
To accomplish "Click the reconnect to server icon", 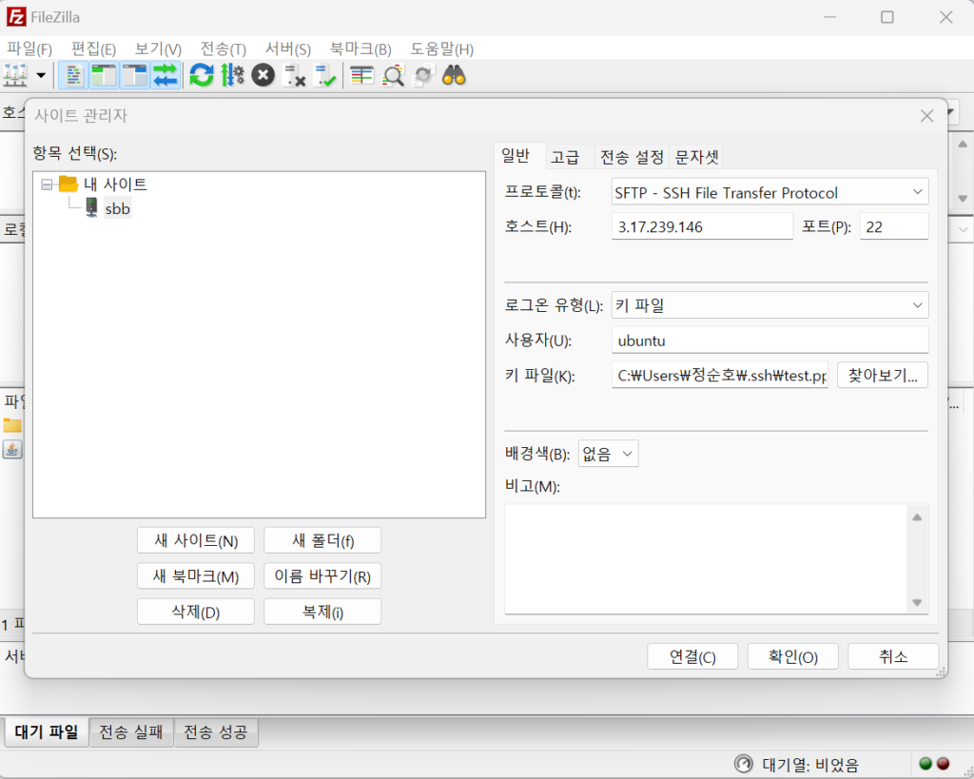I will (x=325, y=76).
